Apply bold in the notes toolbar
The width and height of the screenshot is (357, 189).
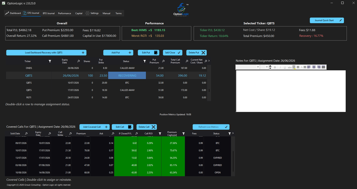coord(275,67)
